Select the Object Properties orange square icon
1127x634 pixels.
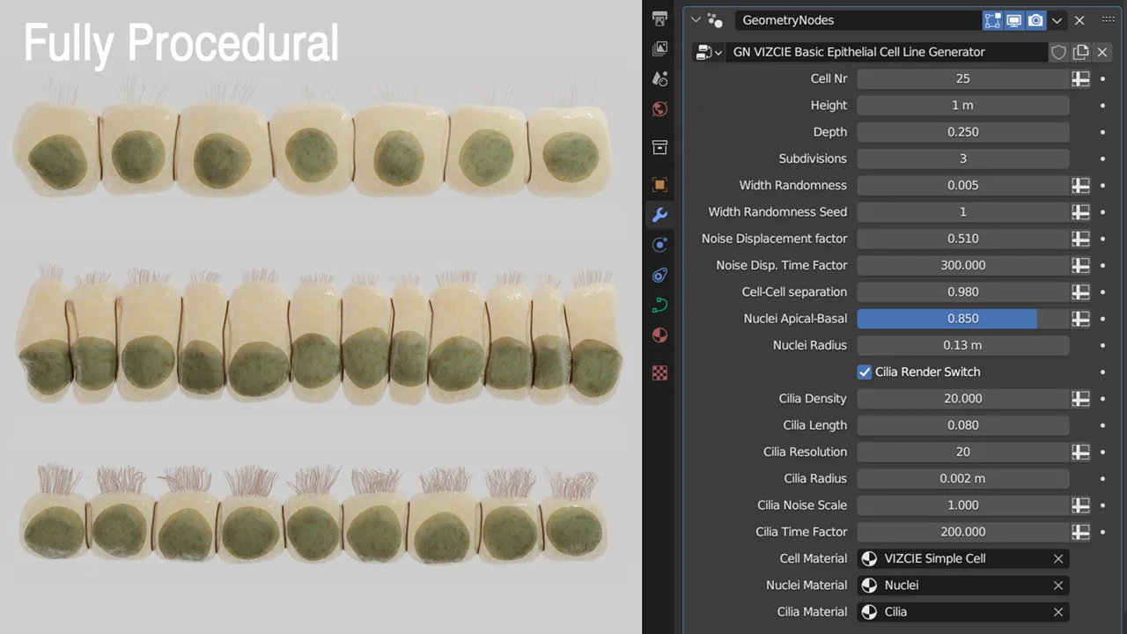(x=659, y=184)
